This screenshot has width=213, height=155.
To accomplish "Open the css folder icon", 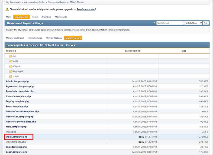I will tap(11, 56).
